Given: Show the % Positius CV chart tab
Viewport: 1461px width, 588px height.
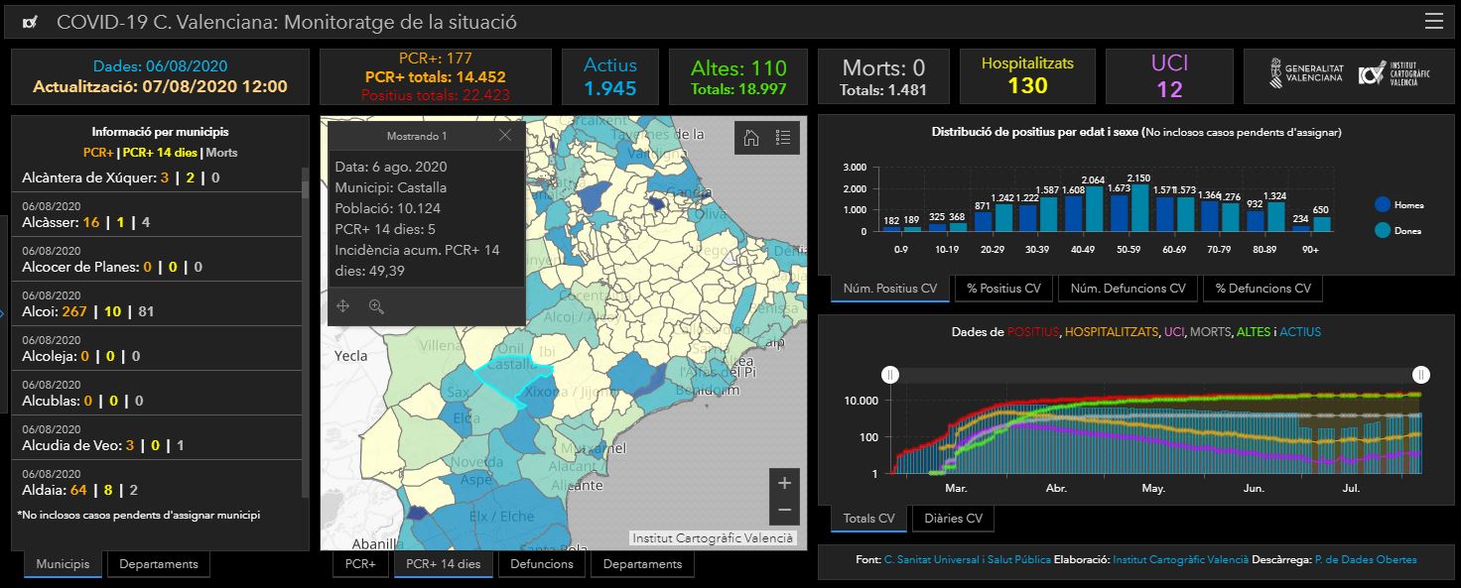Looking at the screenshot, I should pos(1004,289).
